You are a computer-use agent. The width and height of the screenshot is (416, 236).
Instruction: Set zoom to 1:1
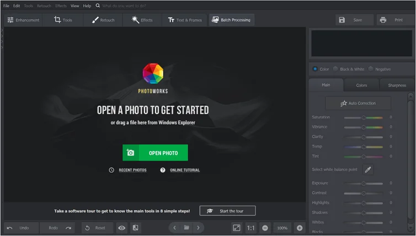pos(250,228)
